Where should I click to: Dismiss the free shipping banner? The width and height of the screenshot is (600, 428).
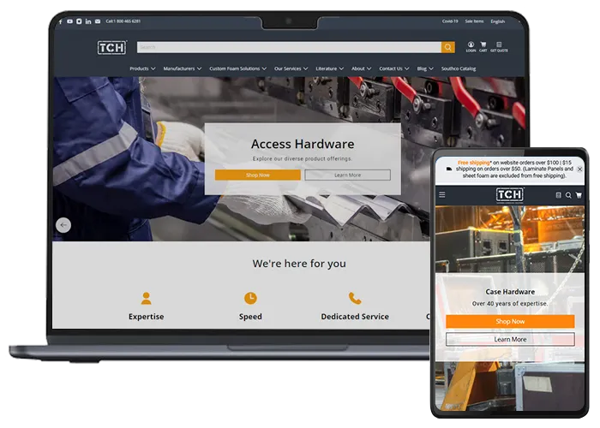(579, 169)
